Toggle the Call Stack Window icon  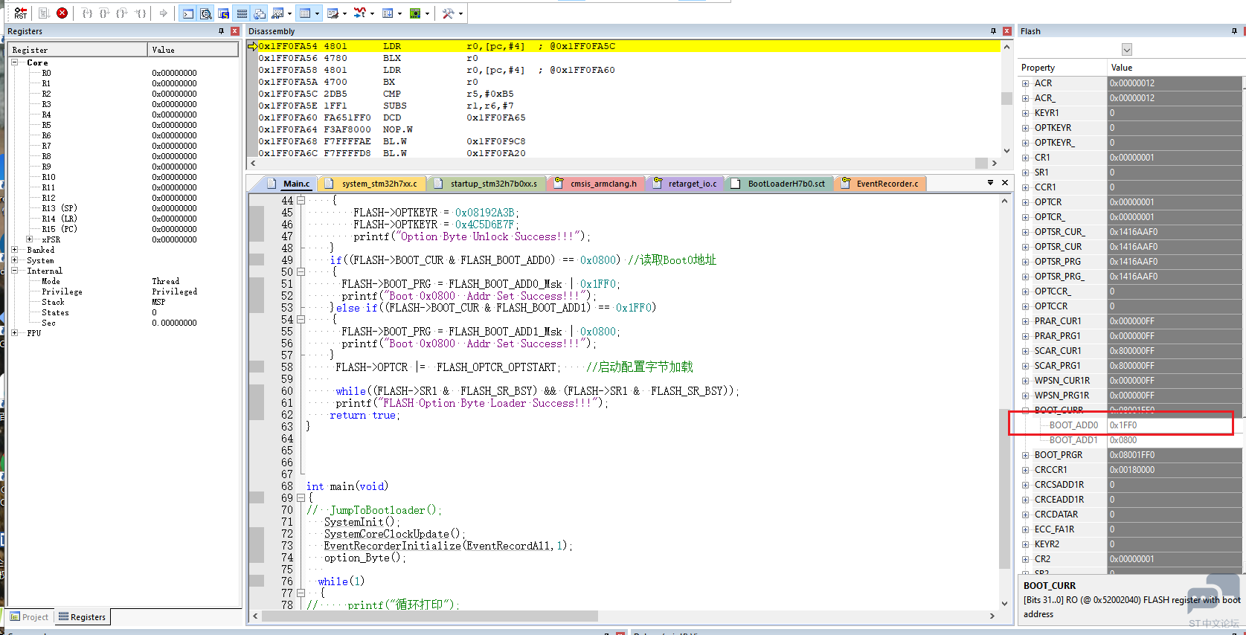click(x=260, y=13)
